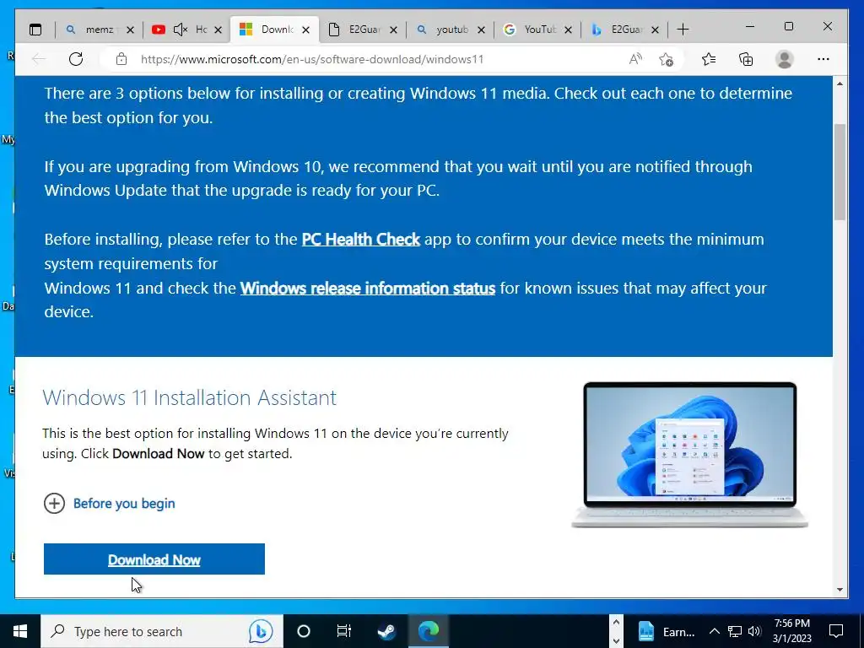The height and width of the screenshot is (648, 864).
Task: Open the Favorites list
Action: pos(709,59)
